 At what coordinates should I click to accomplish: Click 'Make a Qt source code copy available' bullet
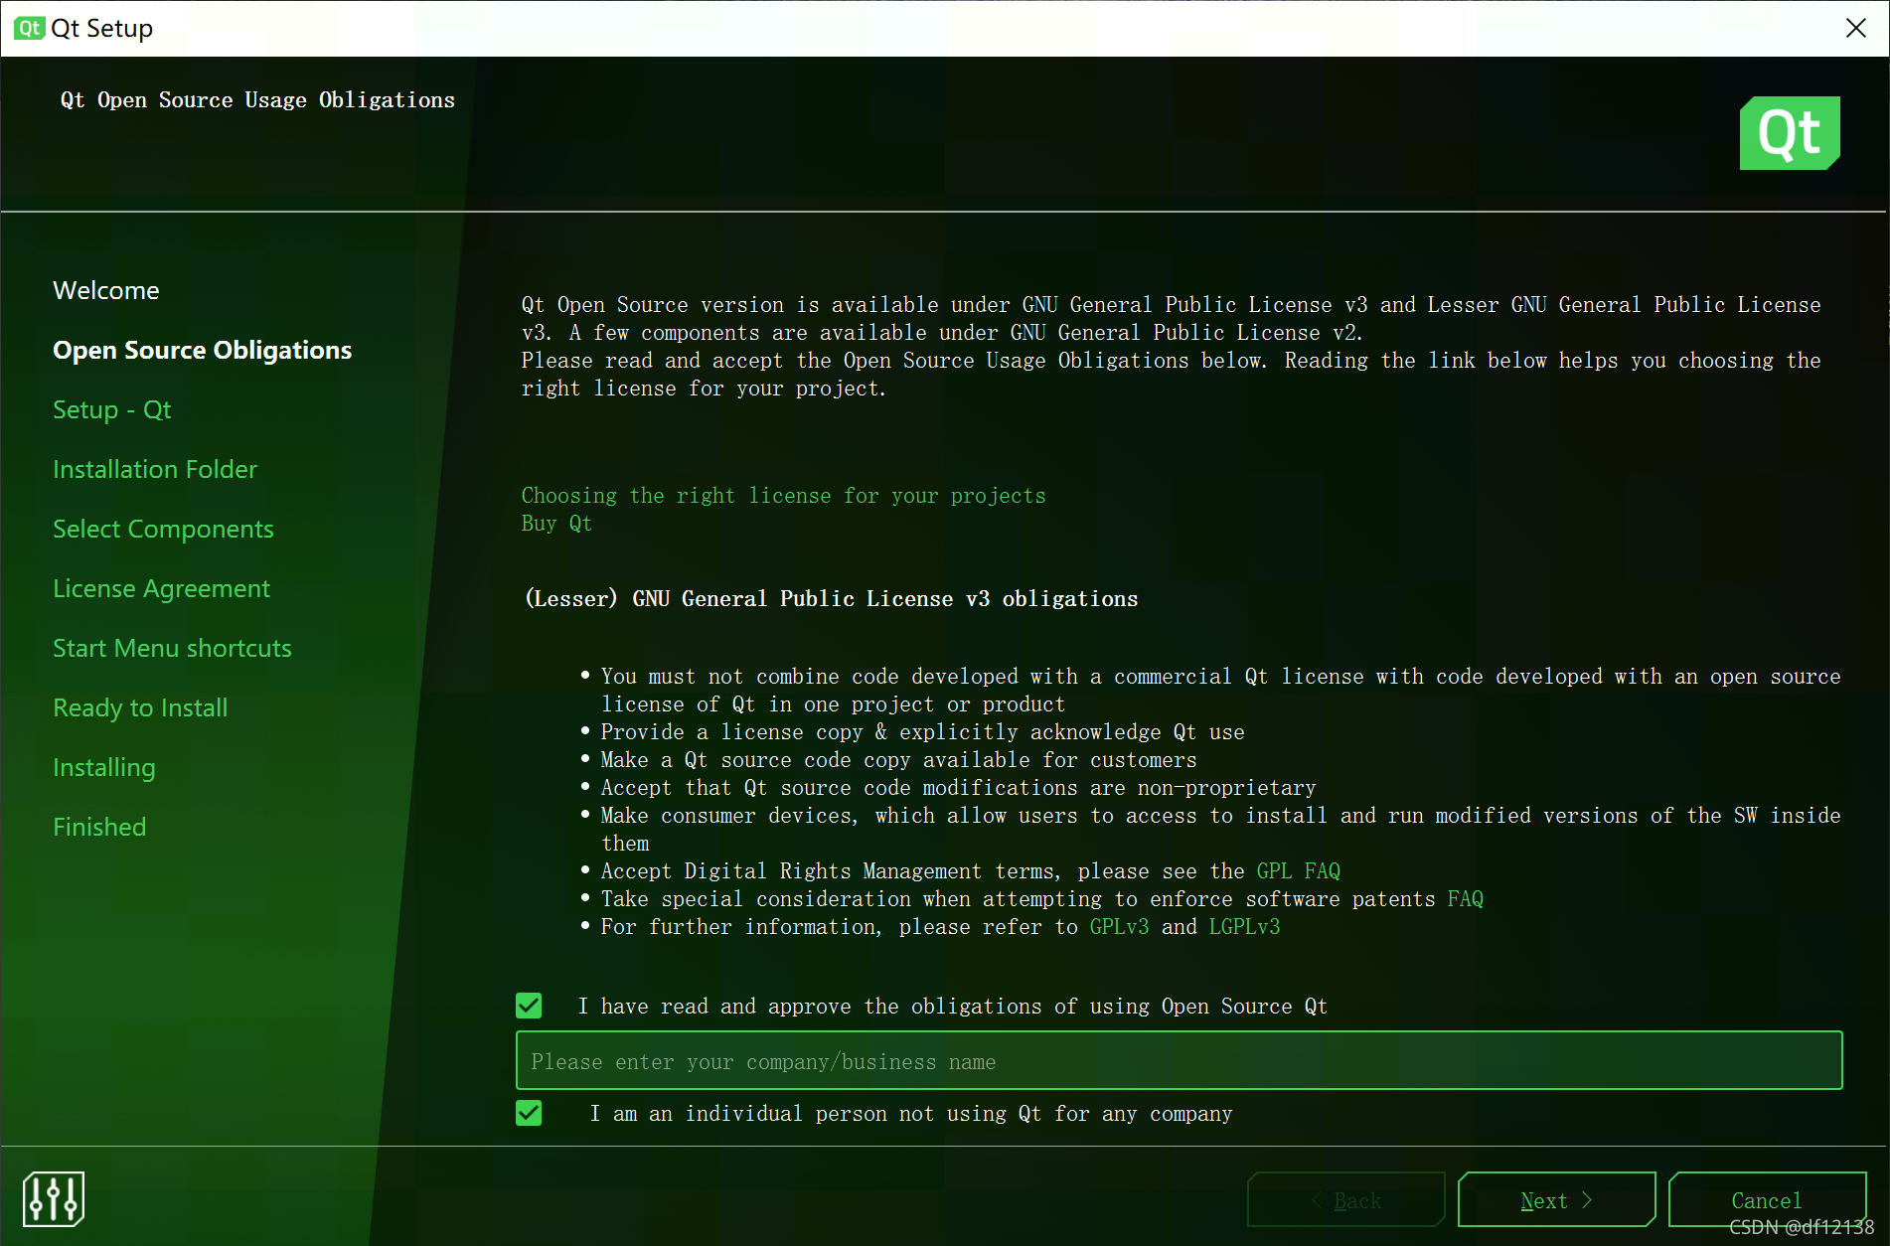pyautogui.click(x=898, y=759)
